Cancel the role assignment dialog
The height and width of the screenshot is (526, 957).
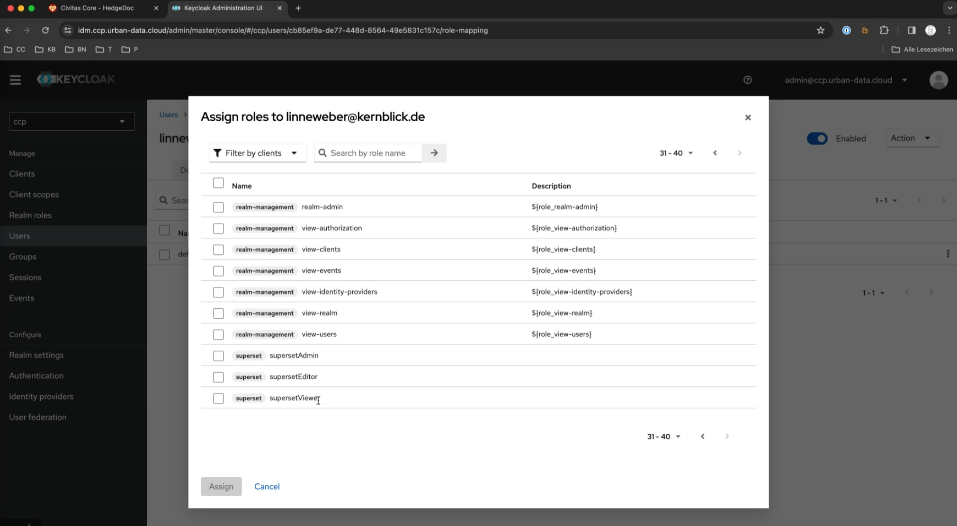pos(267,487)
